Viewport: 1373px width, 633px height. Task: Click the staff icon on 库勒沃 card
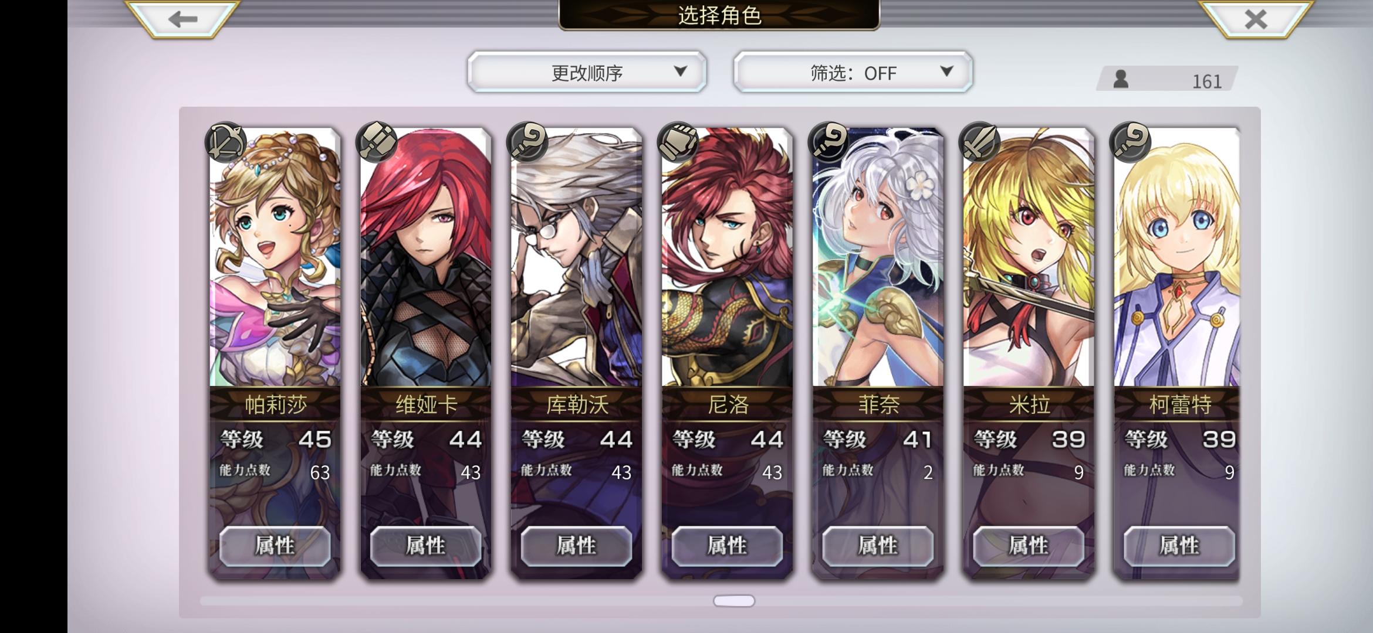pyautogui.click(x=527, y=142)
